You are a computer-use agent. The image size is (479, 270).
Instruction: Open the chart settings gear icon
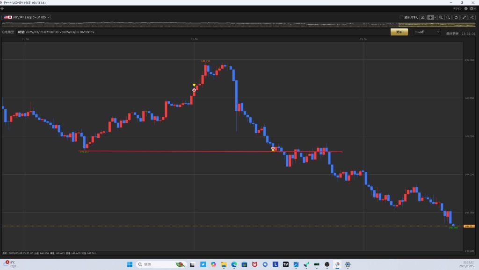pyautogui.click(x=466, y=8)
